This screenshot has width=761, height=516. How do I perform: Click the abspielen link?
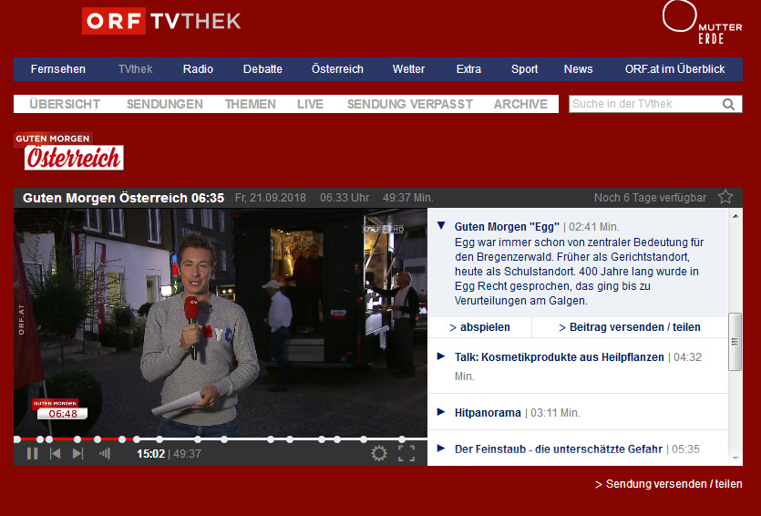tap(480, 327)
